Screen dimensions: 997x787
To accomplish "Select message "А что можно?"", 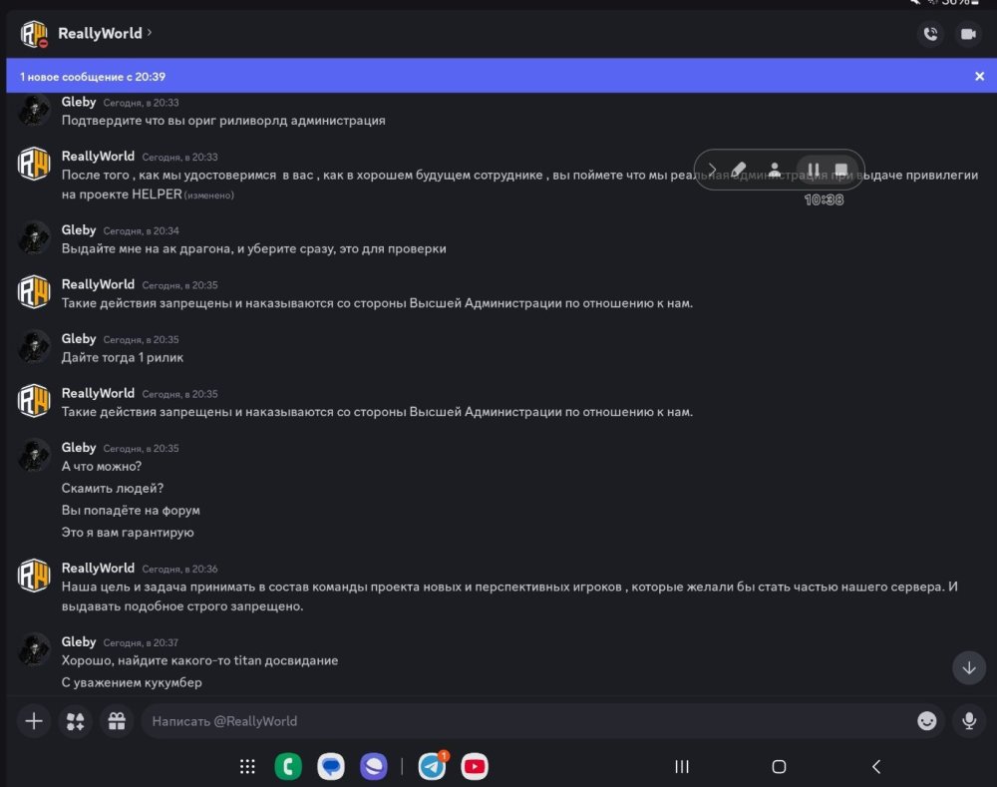I will pyautogui.click(x=101, y=467).
